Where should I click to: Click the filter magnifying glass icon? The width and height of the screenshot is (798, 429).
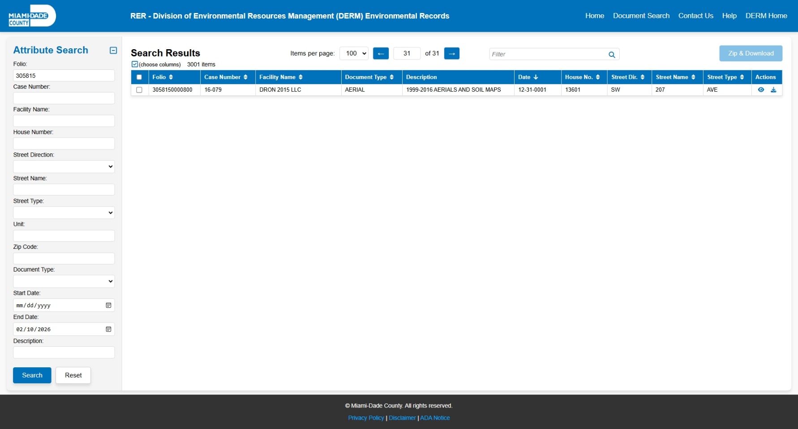[x=612, y=55]
